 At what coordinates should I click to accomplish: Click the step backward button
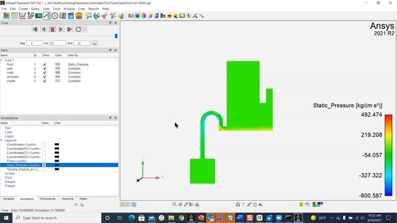[43, 29]
